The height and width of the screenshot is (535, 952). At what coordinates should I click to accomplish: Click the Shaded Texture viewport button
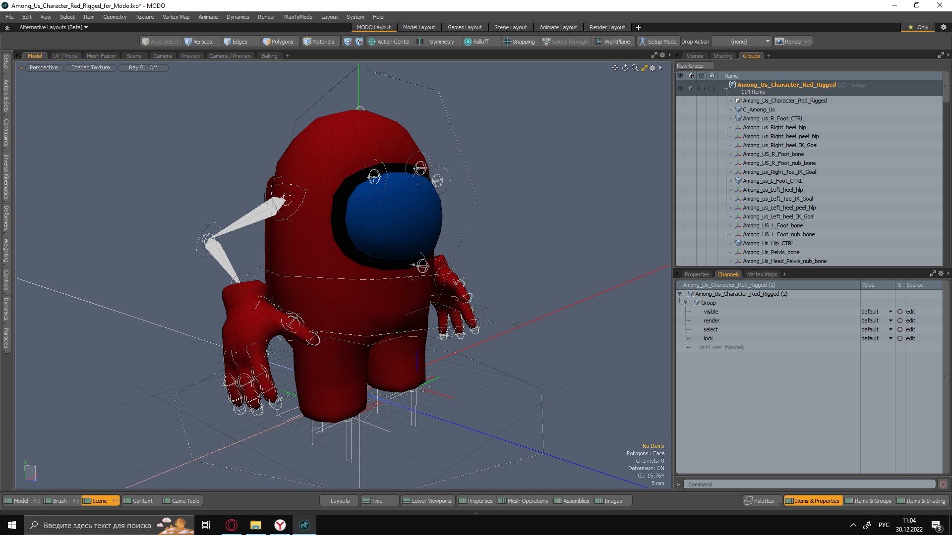[x=90, y=67]
